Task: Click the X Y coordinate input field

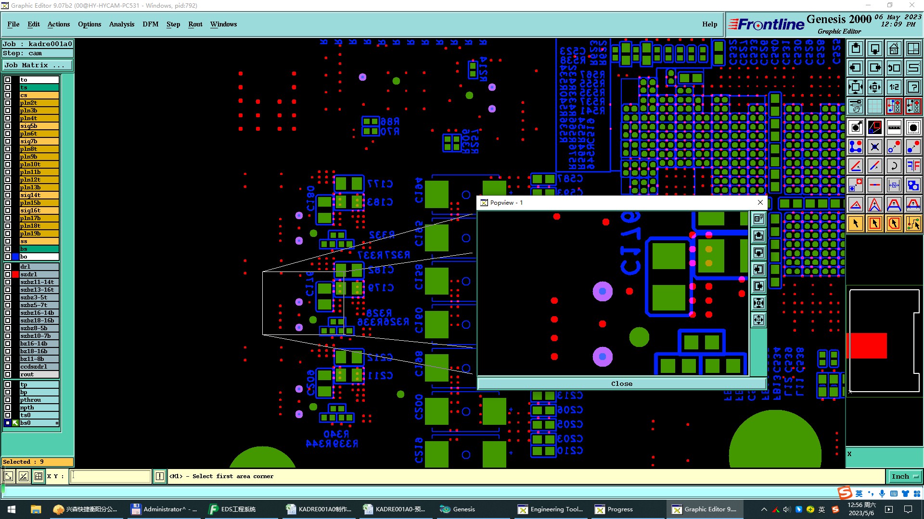Action: [111, 476]
